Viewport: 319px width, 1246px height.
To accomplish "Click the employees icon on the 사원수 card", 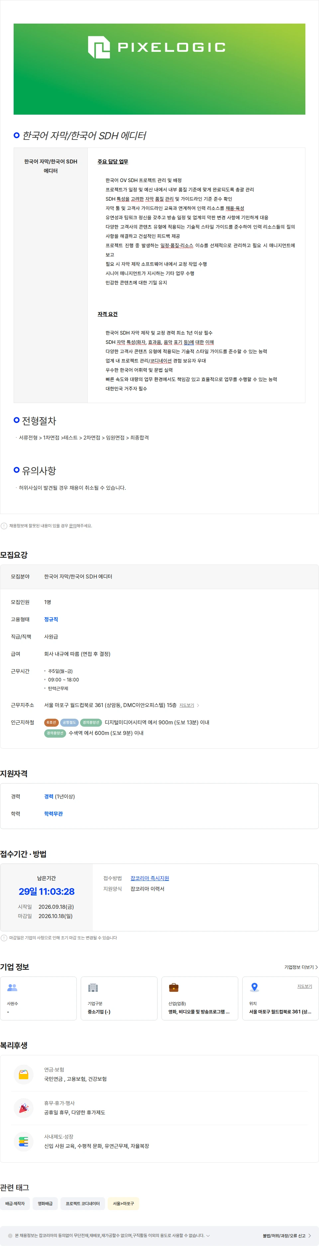I will tap(13, 988).
